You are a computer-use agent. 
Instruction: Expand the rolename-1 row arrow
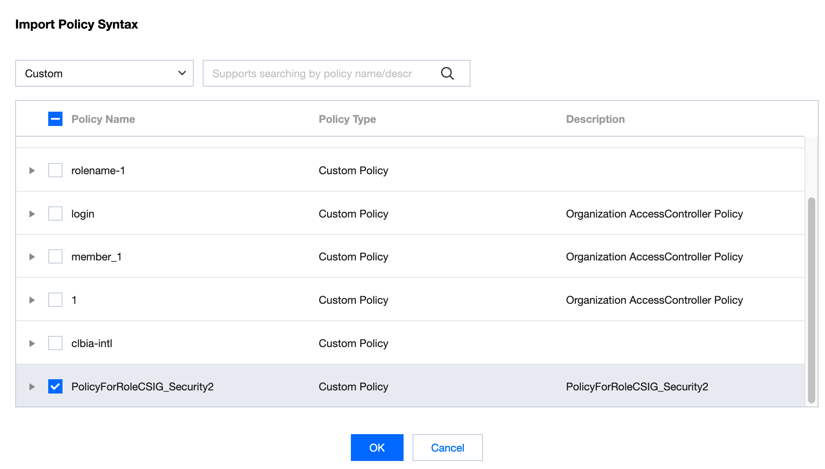coord(32,171)
